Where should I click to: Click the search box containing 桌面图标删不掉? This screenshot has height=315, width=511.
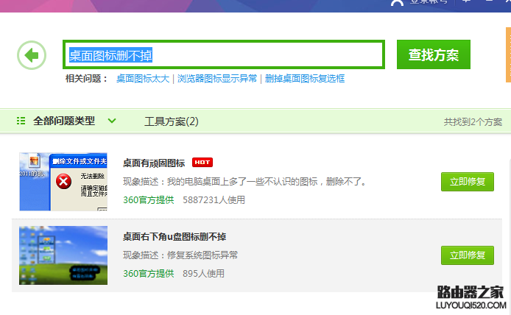click(x=223, y=54)
